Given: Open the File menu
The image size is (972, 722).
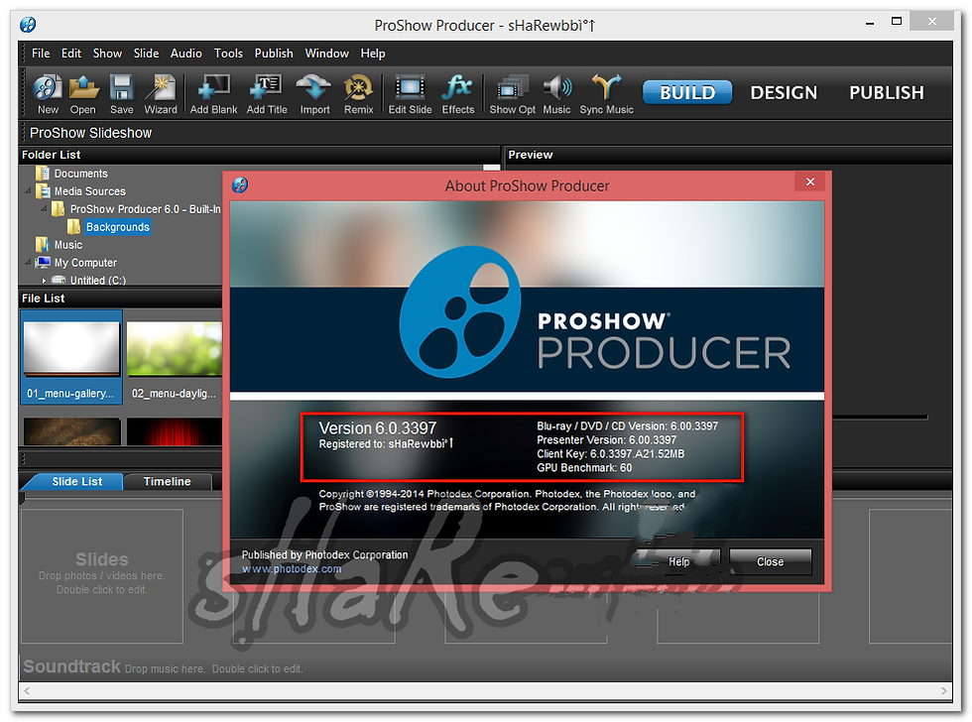Looking at the screenshot, I should coord(41,54).
